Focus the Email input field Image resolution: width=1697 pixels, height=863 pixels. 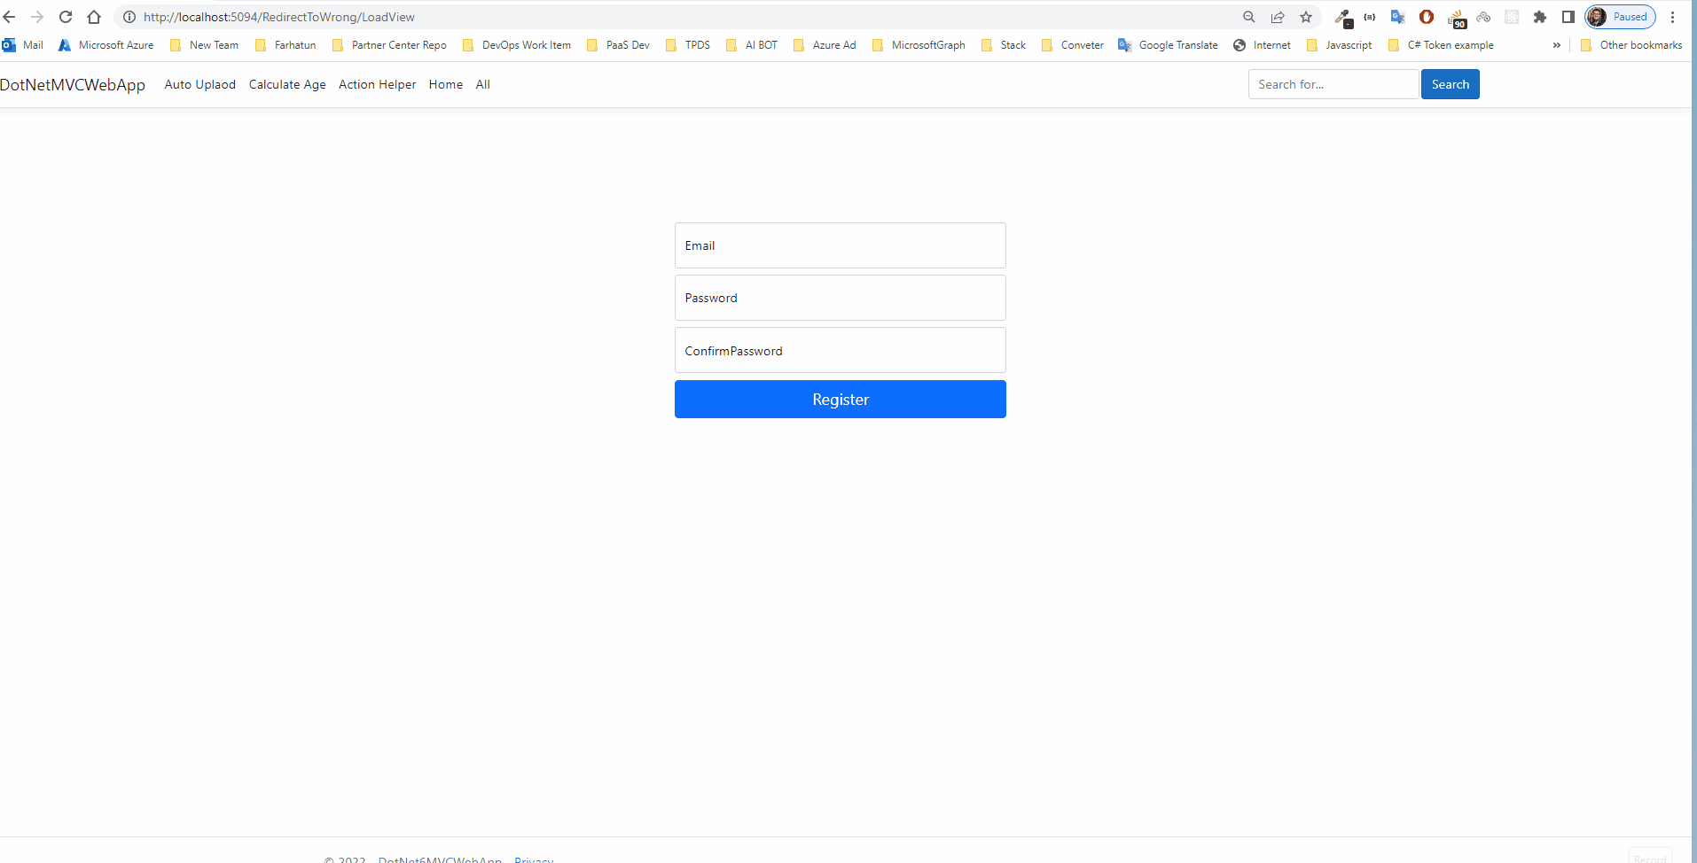pos(840,245)
